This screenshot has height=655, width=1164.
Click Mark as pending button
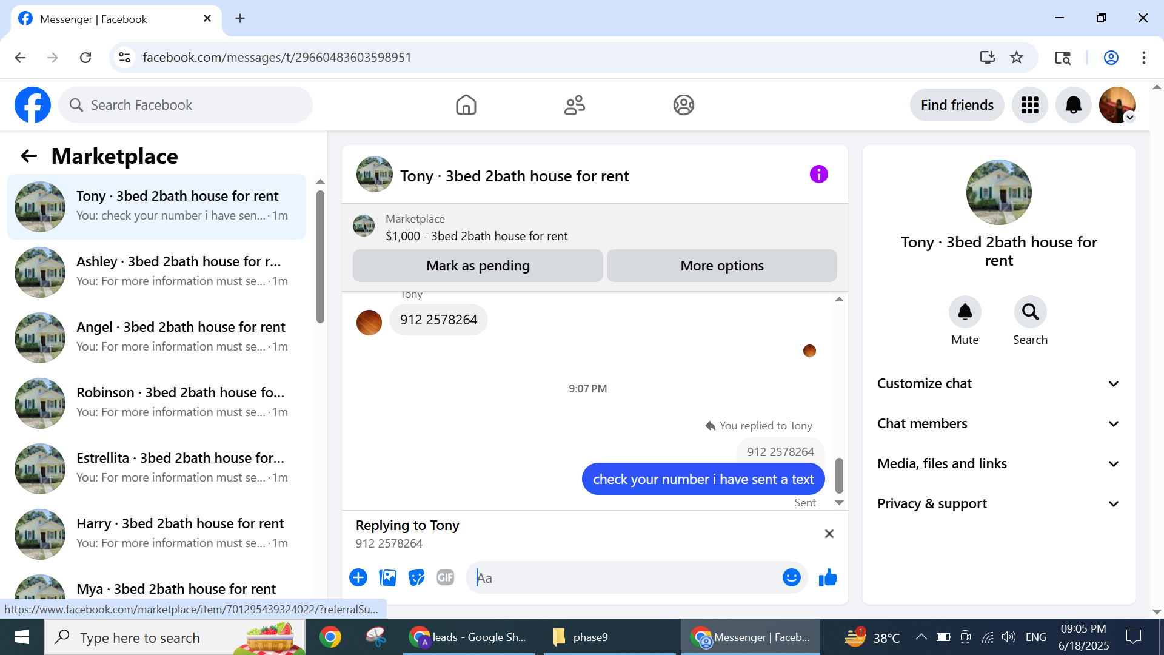(478, 266)
